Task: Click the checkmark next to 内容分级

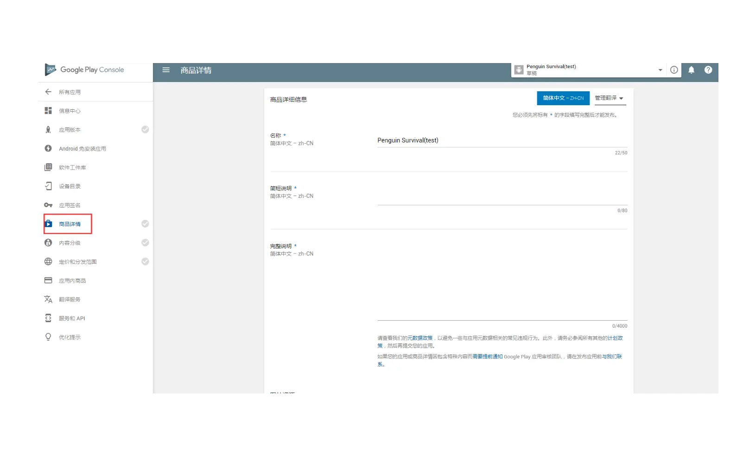Action: click(x=145, y=243)
